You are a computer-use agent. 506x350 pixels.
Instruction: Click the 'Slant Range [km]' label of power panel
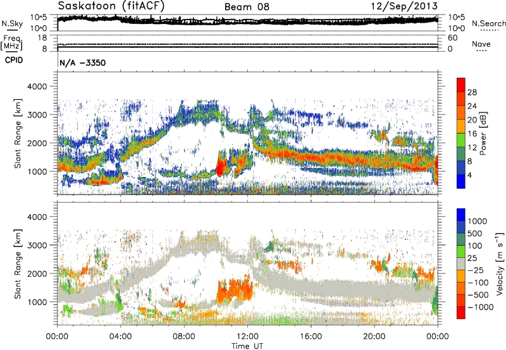[18, 133]
